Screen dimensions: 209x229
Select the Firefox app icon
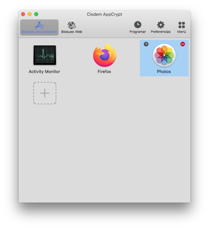point(104,55)
